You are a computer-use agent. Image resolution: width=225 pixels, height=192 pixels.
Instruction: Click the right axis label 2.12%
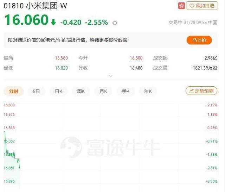(x=212, y=105)
